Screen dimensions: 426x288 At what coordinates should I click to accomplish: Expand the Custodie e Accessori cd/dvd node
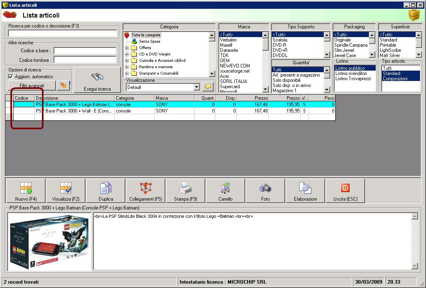click(x=127, y=61)
